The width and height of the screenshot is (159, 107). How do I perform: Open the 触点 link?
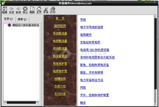(83, 103)
